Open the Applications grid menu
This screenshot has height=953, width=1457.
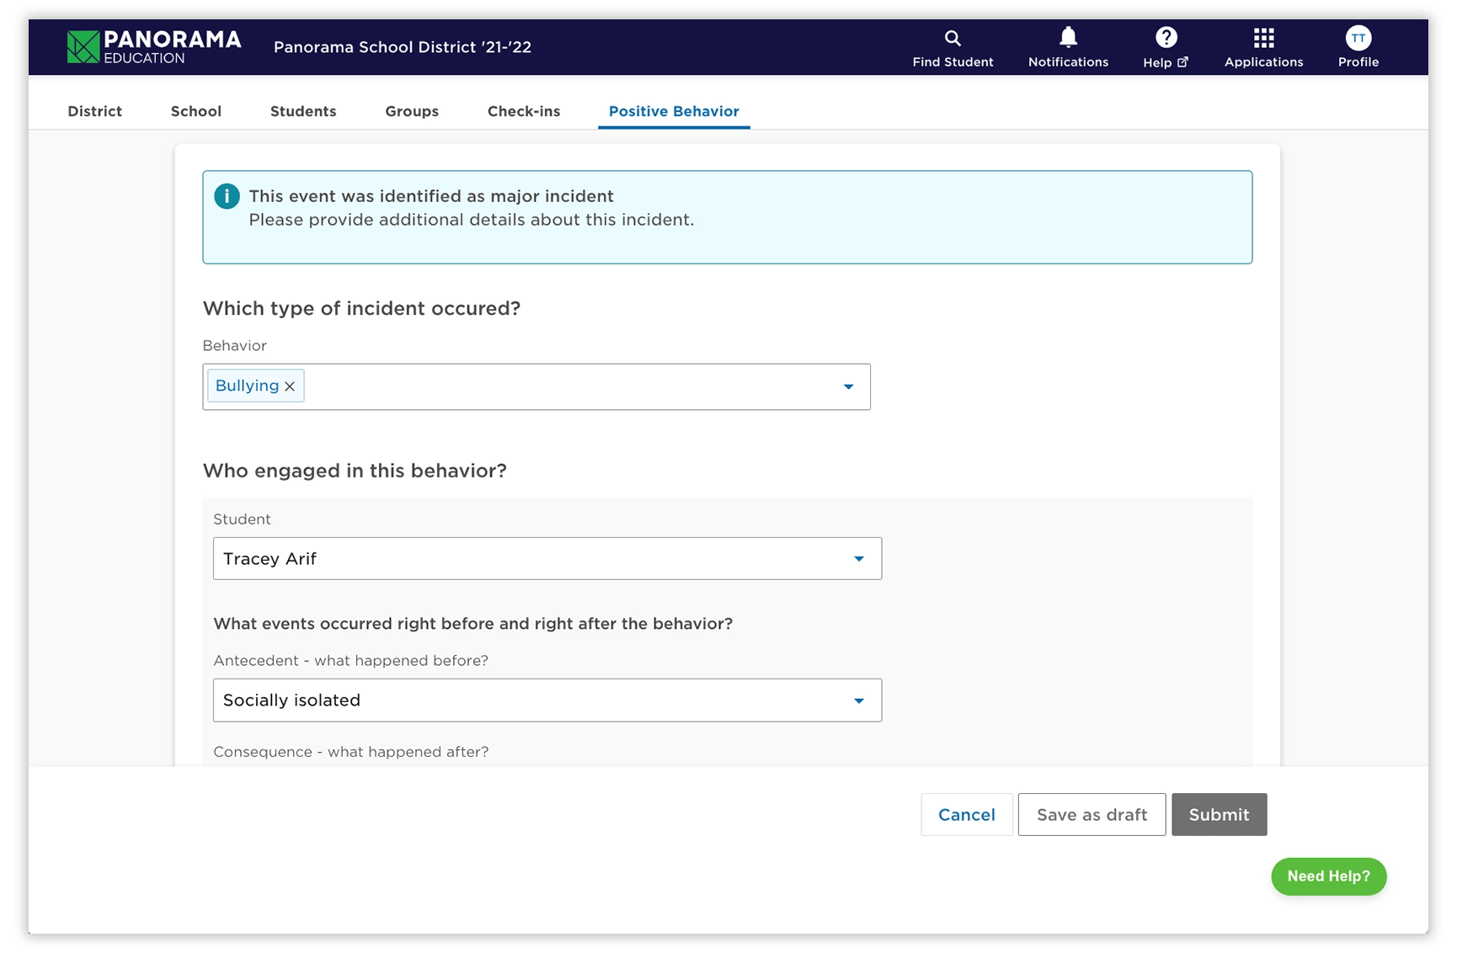tap(1263, 38)
